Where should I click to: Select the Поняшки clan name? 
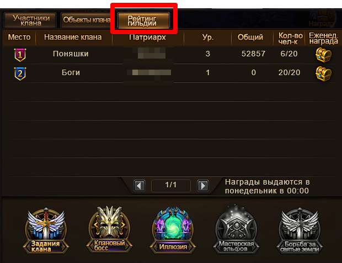pos(71,54)
